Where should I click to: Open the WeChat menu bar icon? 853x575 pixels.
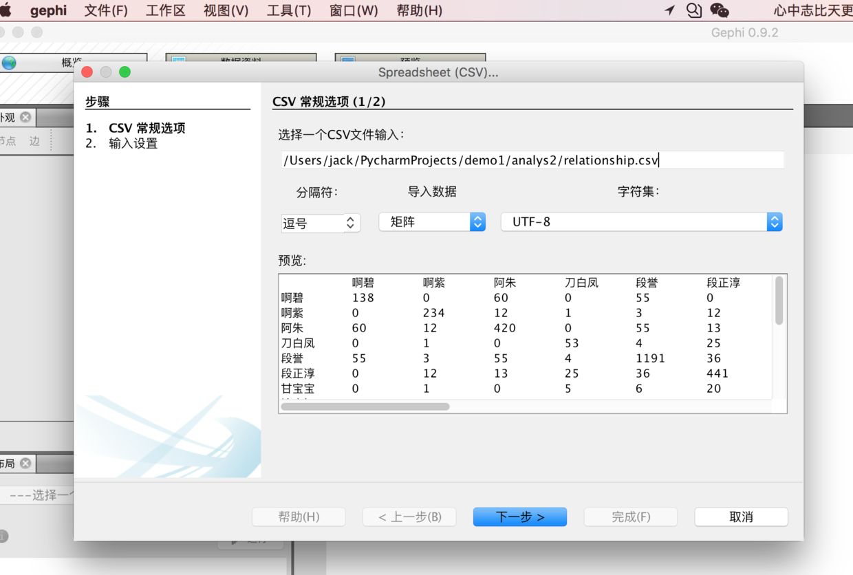coord(719,10)
